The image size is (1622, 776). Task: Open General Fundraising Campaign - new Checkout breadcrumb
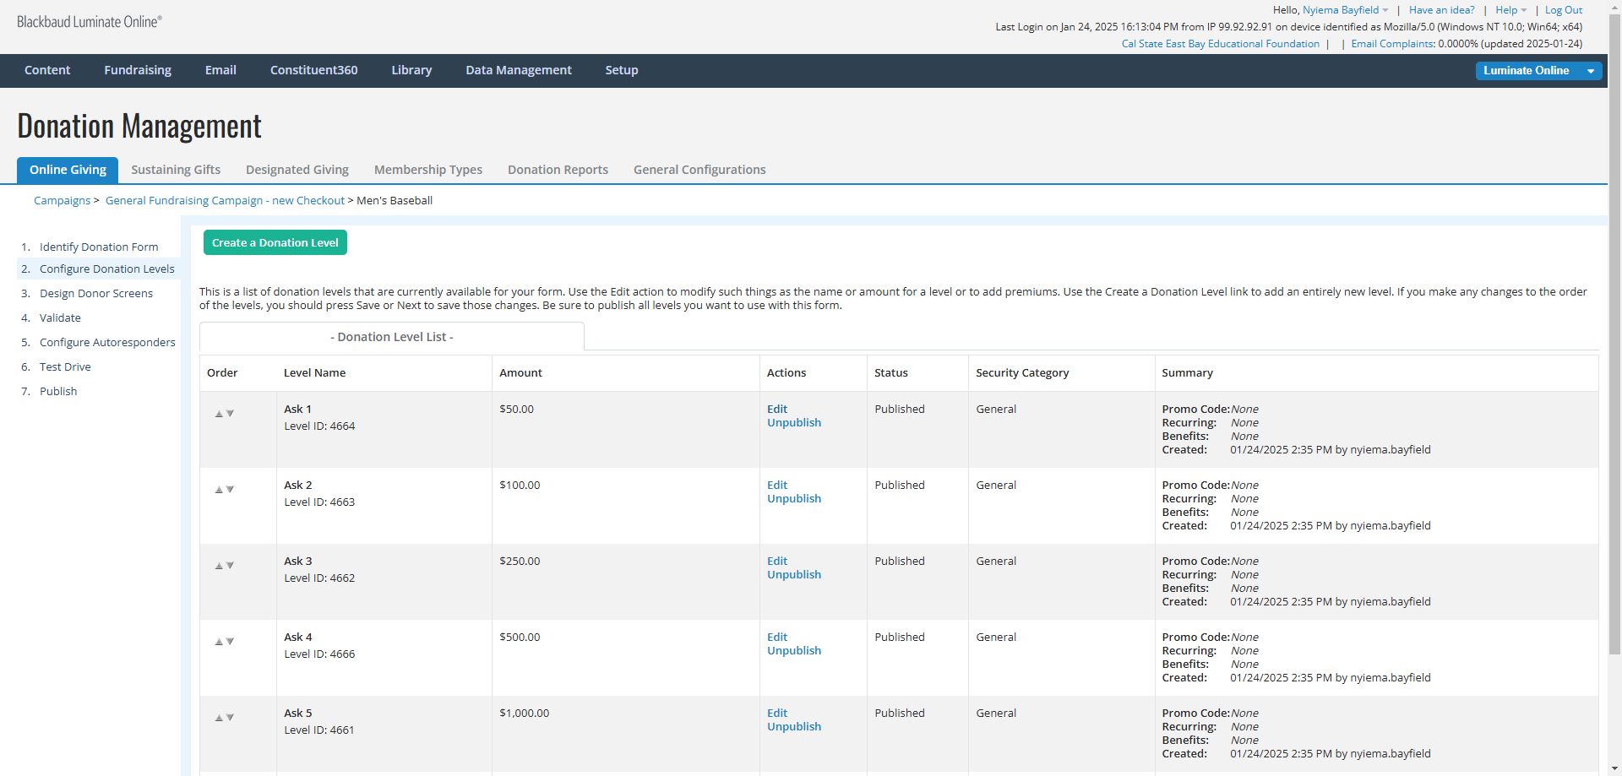[x=225, y=200]
